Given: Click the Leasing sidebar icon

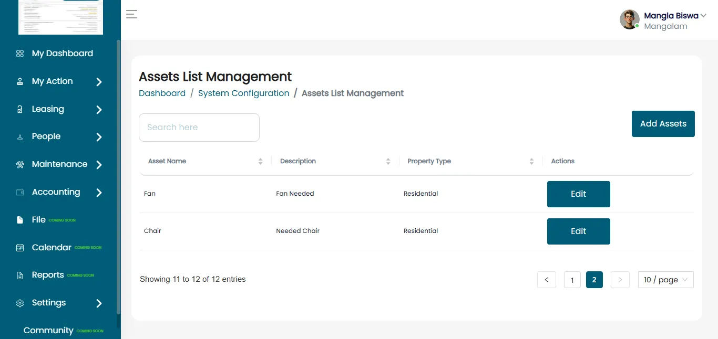Looking at the screenshot, I should tap(20, 109).
